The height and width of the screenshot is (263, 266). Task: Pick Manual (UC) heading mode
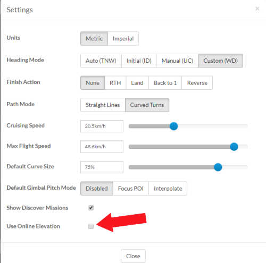177,61
